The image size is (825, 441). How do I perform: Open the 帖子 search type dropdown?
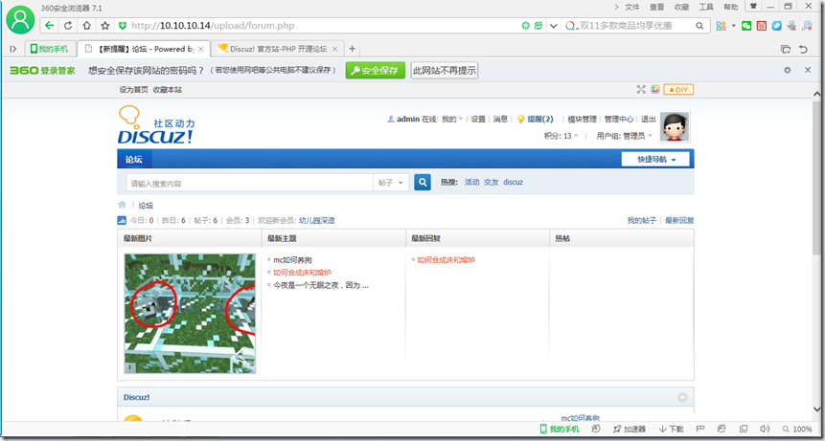pos(391,183)
